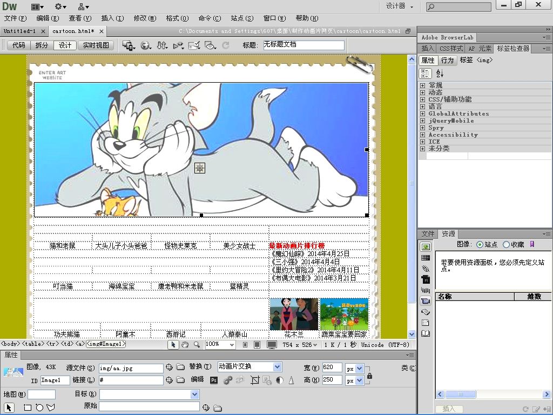Click the 海绵宝宝 link text
Image resolution: width=553 pixels, height=415 pixels.
click(122, 286)
